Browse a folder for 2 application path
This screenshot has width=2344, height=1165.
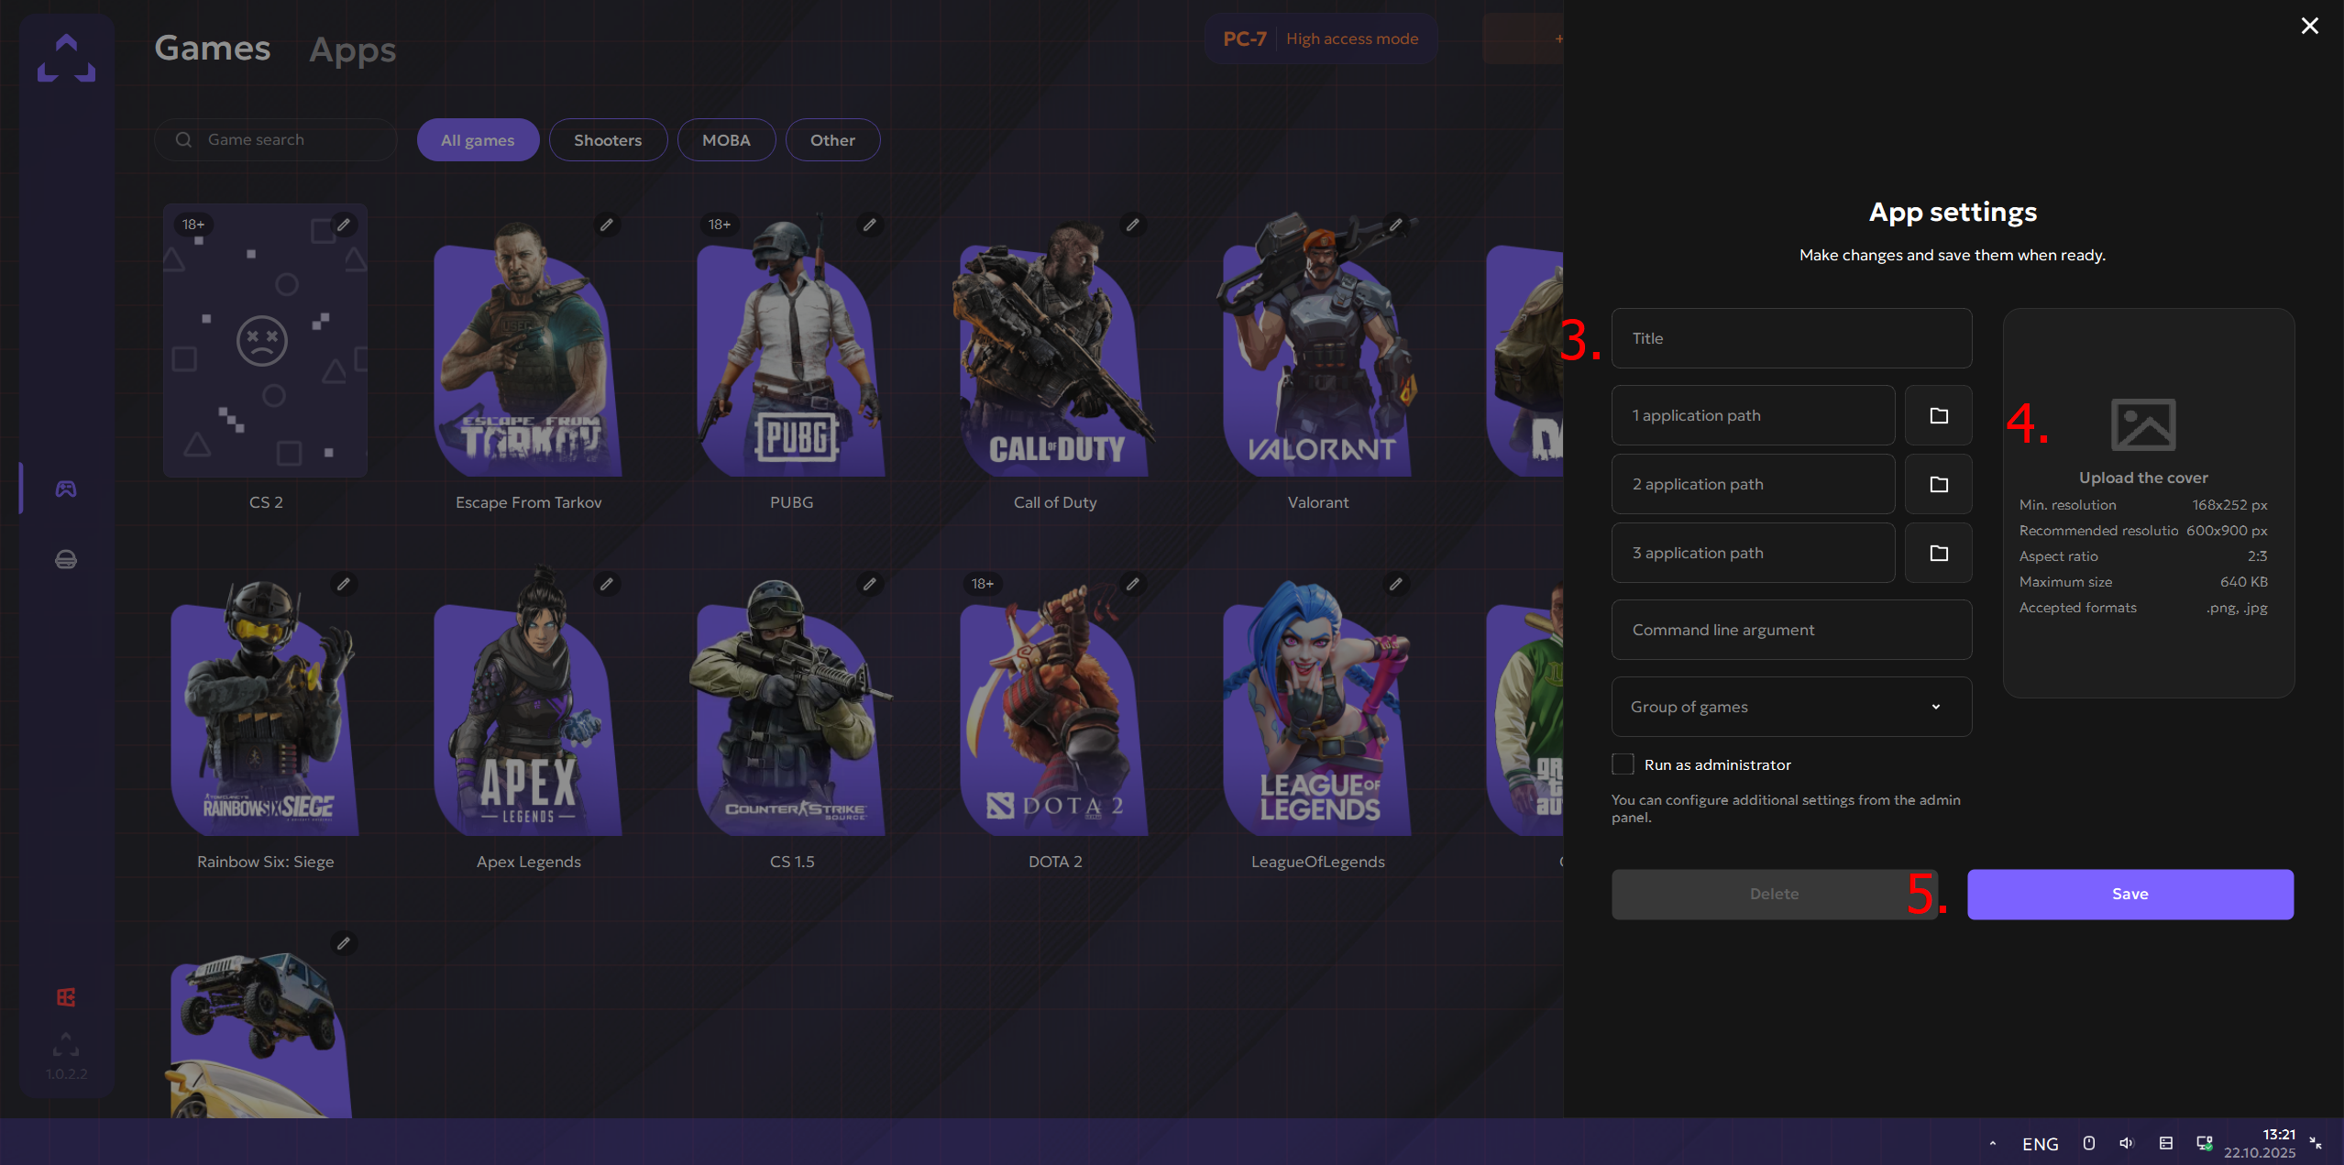(1939, 484)
